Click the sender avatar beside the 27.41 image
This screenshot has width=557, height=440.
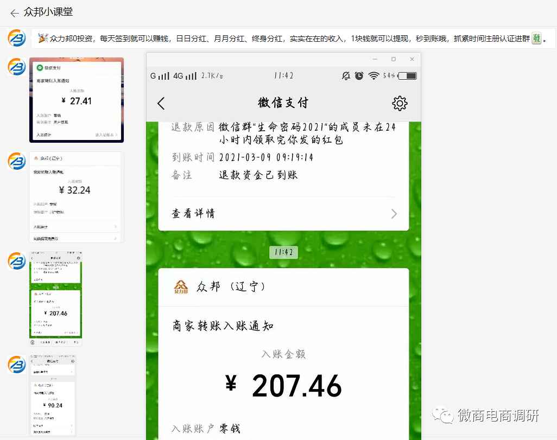[x=17, y=67]
